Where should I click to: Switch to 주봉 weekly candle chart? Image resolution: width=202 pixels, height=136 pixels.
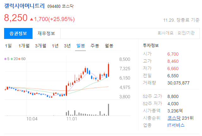pos(95,46)
